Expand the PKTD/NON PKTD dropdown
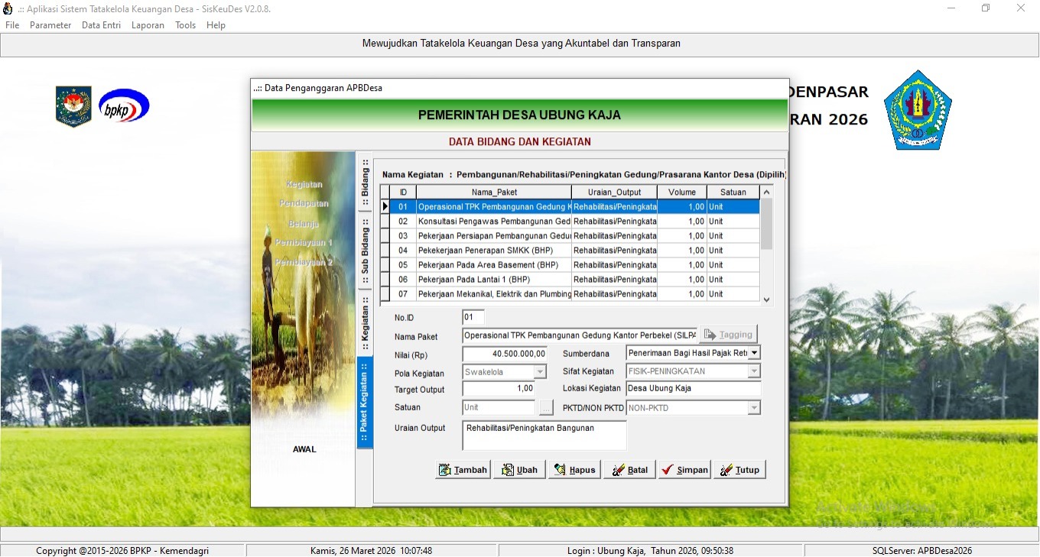This screenshot has height=557, width=1040. point(754,408)
